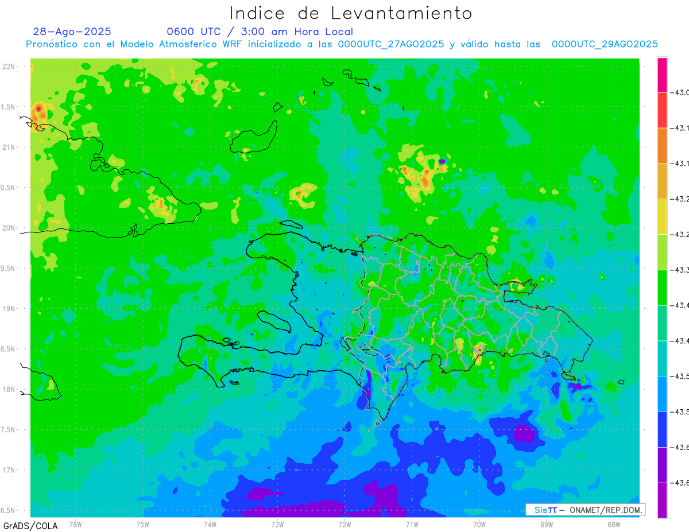Click the '72W' longitude label

click(344, 524)
